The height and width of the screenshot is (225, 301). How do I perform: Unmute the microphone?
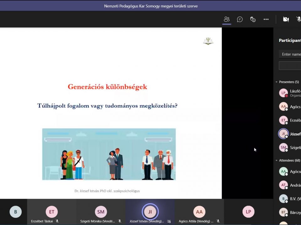pyautogui.click(x=298, y=19)
